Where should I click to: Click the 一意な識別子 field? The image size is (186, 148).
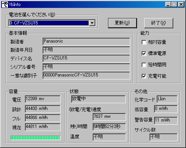point(86,75)
